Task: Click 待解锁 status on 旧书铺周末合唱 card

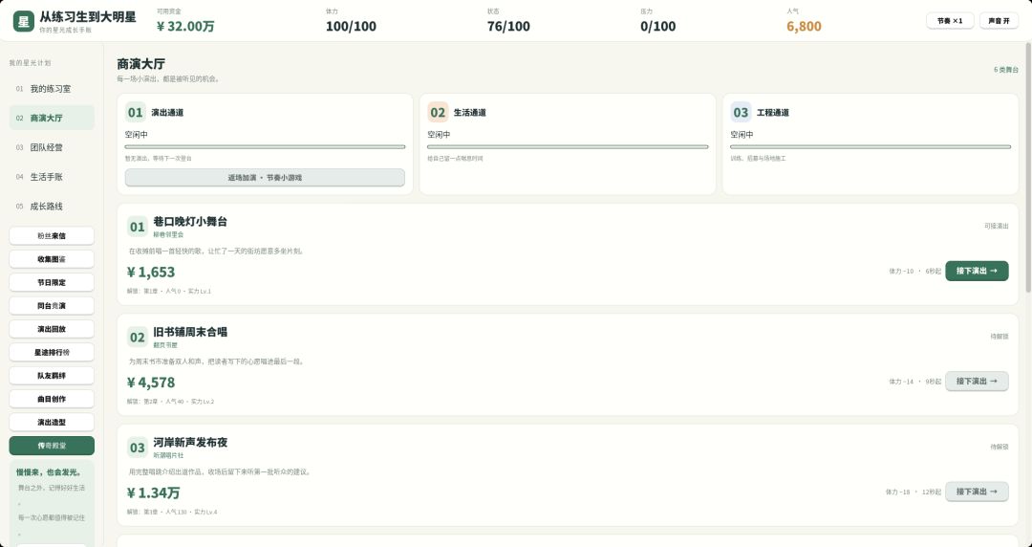Action: (1000, 337)
